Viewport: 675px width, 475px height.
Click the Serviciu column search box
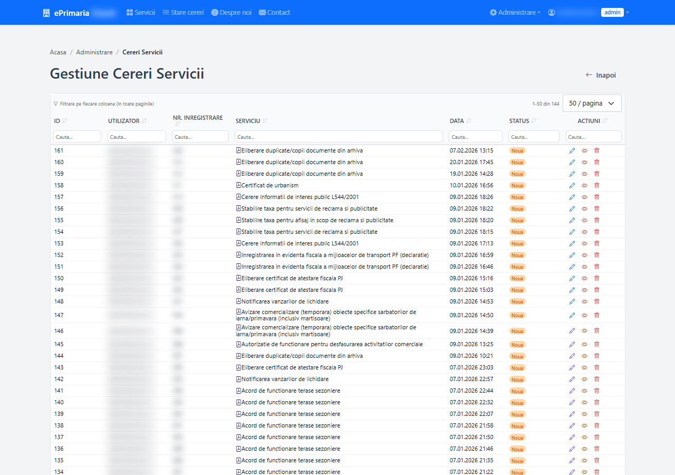(339, 137)
